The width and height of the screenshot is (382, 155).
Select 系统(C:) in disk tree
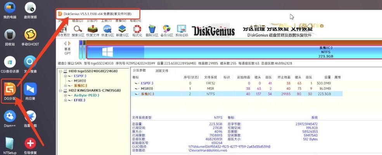click(80, 86)
